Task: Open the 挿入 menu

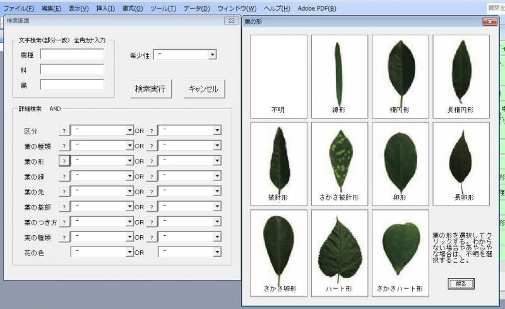Action: click(105, 8)
